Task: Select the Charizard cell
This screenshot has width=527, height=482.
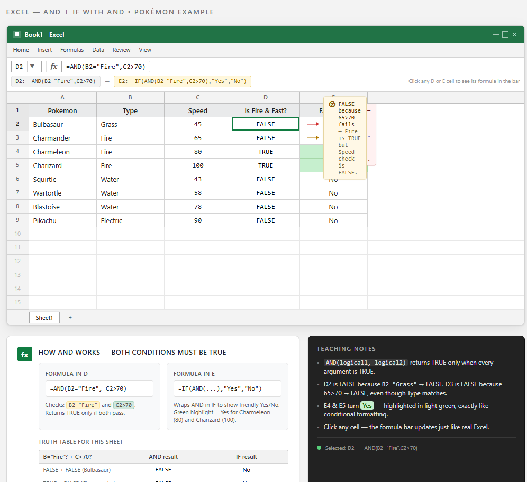Action: pyautogui.click(x=62, y=165)
